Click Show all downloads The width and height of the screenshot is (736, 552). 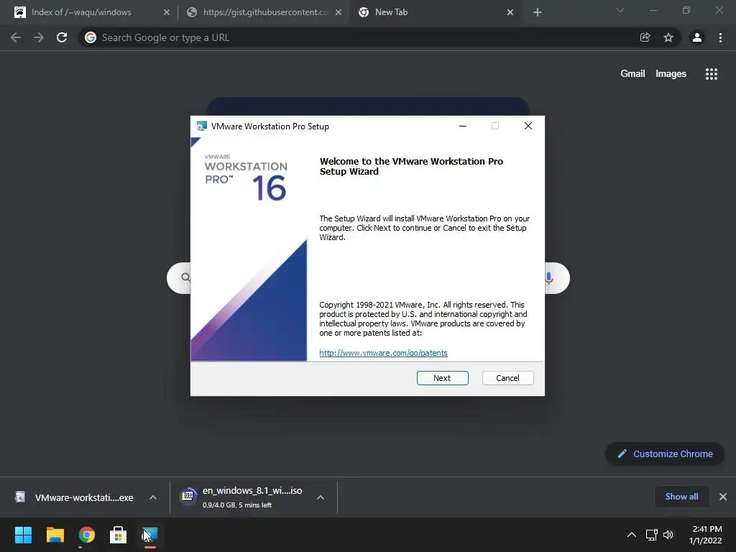(681, 497)
